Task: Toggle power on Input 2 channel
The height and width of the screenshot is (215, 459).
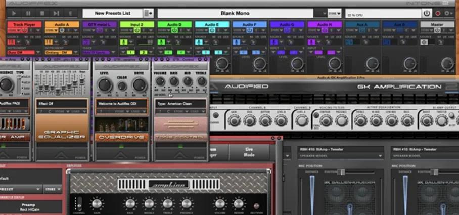Action: (x=137, y=30)
